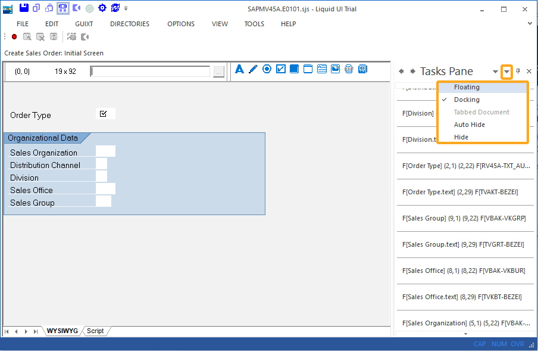Click the Sales Organization input field

[105, 152]
